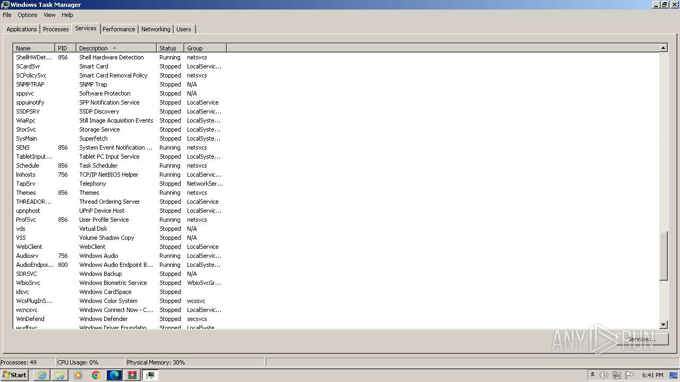The height and width of the screenshot is (382, 680).
Task: Click the vertical scrollbar thumb
Action: (663, 256)
